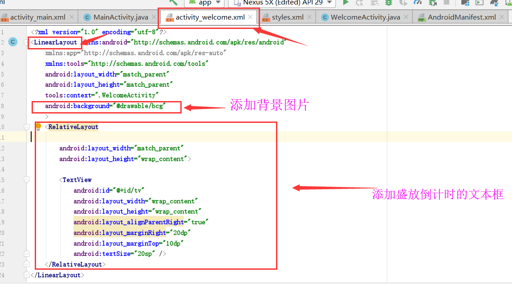Image resolution: width=512 pixels, height=284 pixels.
Task: Click the android:id "@+id/tv" attribute
Action: [109, 191]
